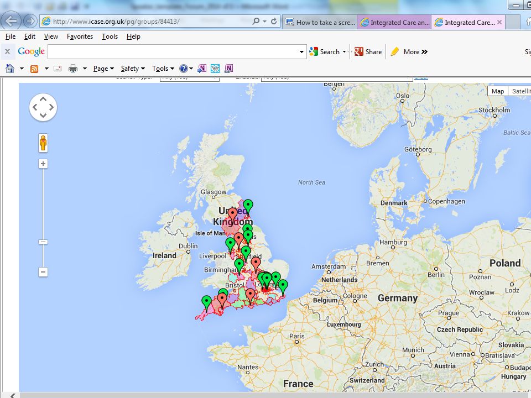
Task: Open a new tab with blank tab button
Action: pos(513,22)
